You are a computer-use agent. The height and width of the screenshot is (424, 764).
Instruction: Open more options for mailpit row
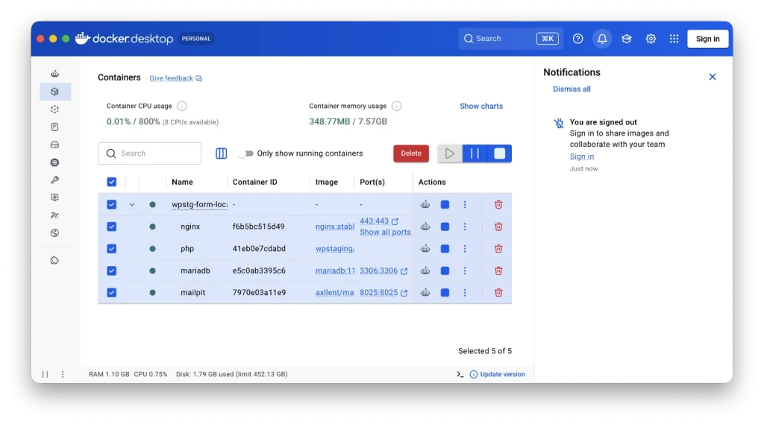[465, 293]
